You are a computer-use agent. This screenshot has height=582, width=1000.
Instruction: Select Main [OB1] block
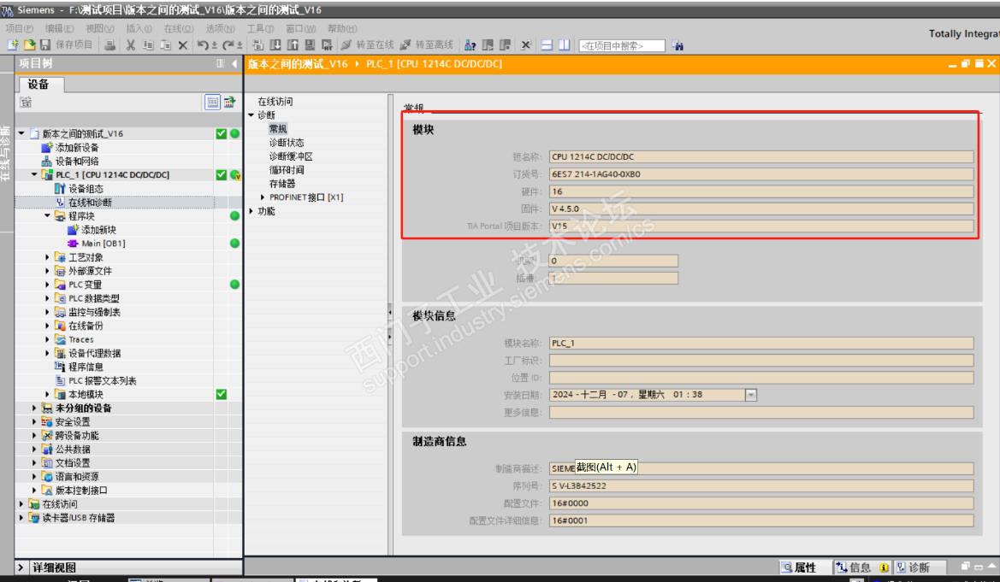coord(103,244)
